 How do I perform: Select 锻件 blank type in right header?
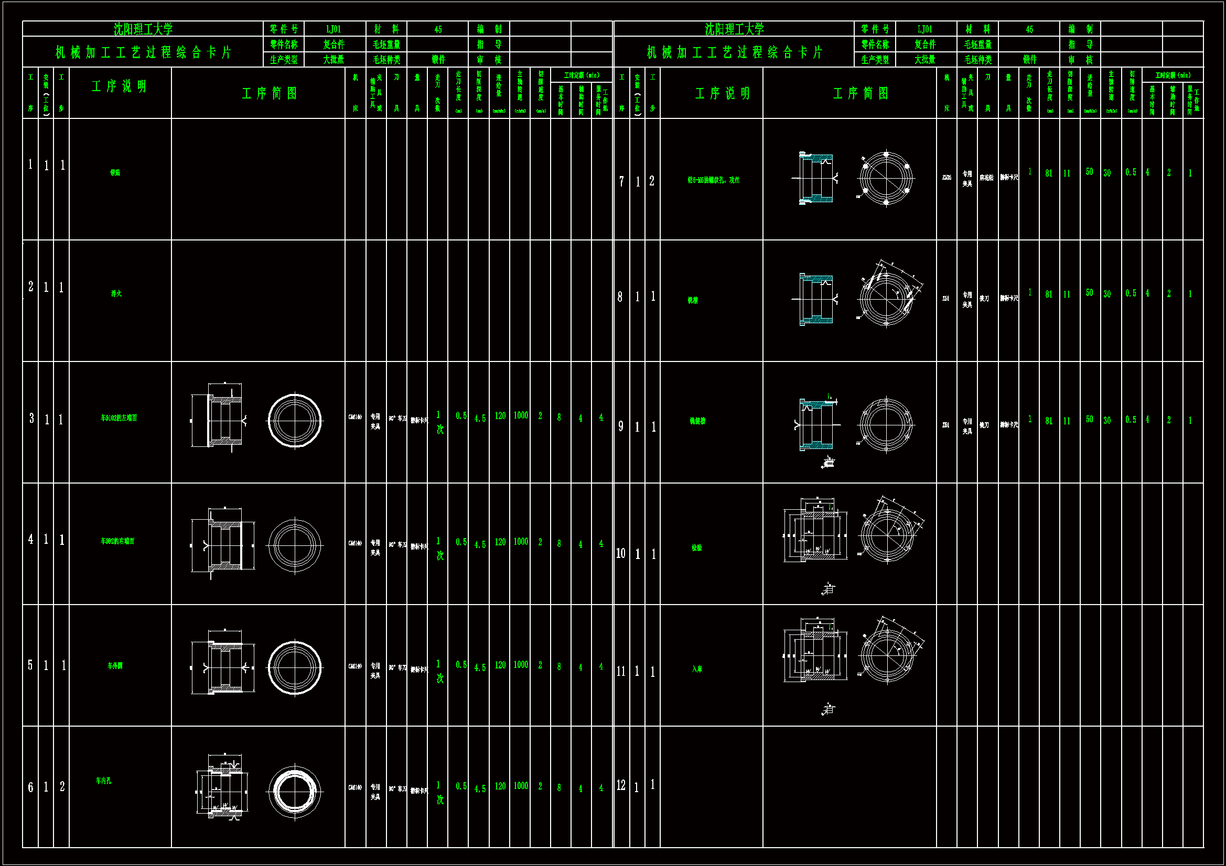click(1029, 59)
